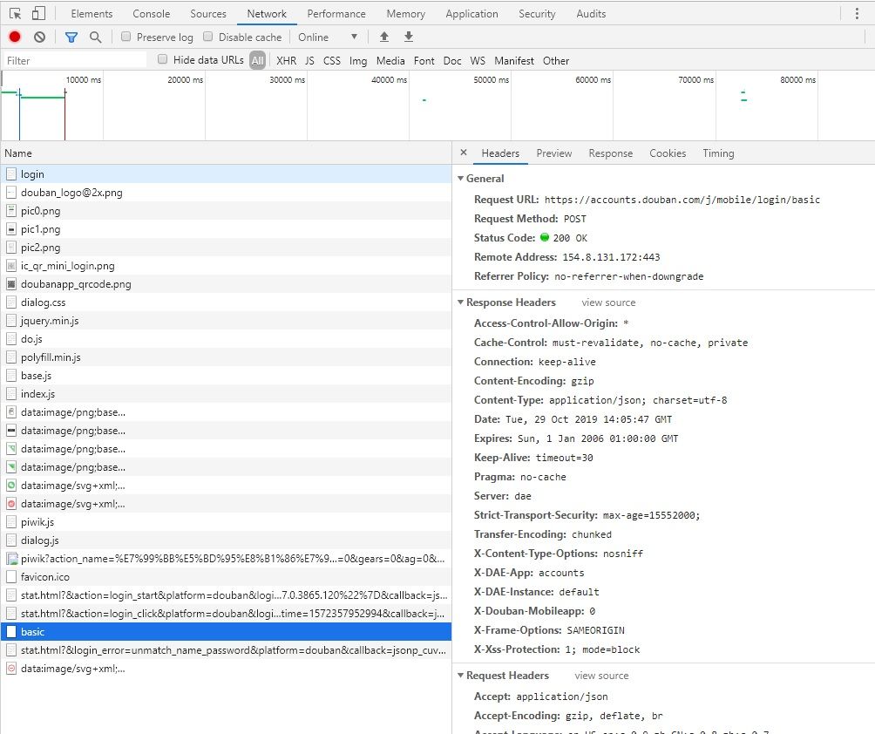Click the icon beside douban_logo@2x.png
The image size is (875, 734).
[x=11, y=193]
